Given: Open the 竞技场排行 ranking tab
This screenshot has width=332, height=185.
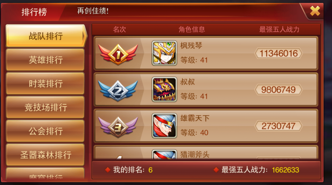Looking at the screenshot, I should click(45, 107).
